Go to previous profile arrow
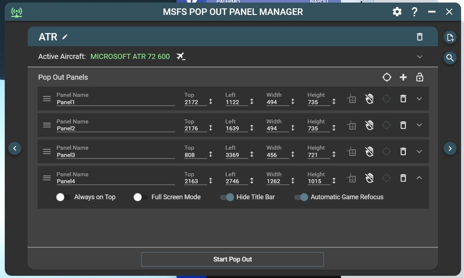 (x=15, y=148)
